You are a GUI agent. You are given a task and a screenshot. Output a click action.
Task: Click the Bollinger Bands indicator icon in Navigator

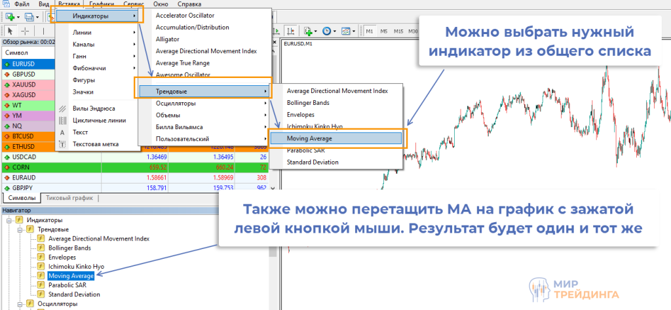41,248
